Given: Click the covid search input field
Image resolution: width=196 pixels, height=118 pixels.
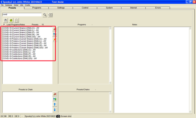Looking at the screenshot, I should coord(22,14).
